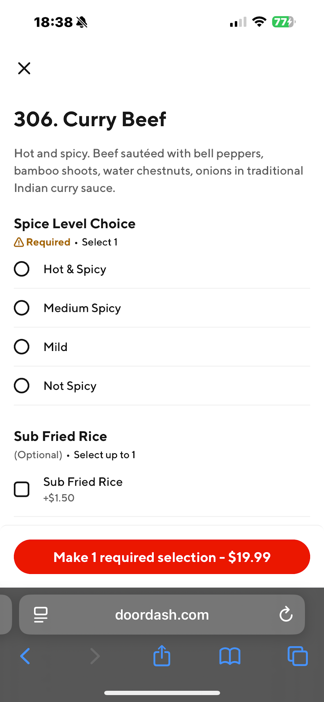Select the Hot & Spicy radio button
The height and width of the screenshot is (702, 324).
[x=22, y=269]
